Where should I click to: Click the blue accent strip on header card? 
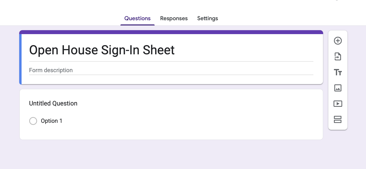tap(20, 58)
